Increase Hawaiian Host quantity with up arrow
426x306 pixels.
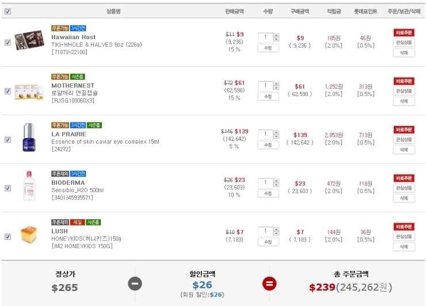[x=276, y=35]
